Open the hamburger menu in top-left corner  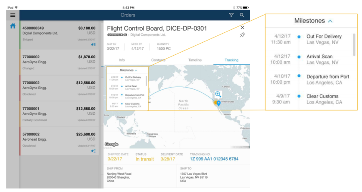[13, 15]
